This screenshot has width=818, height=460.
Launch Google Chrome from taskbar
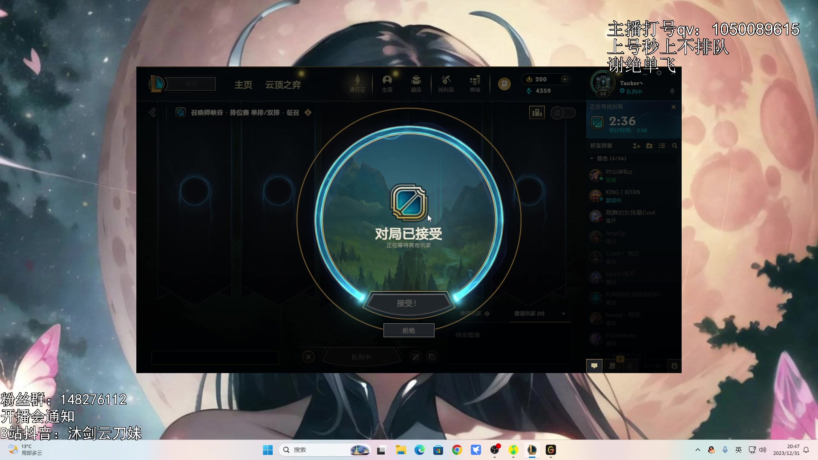pos(457,450)
